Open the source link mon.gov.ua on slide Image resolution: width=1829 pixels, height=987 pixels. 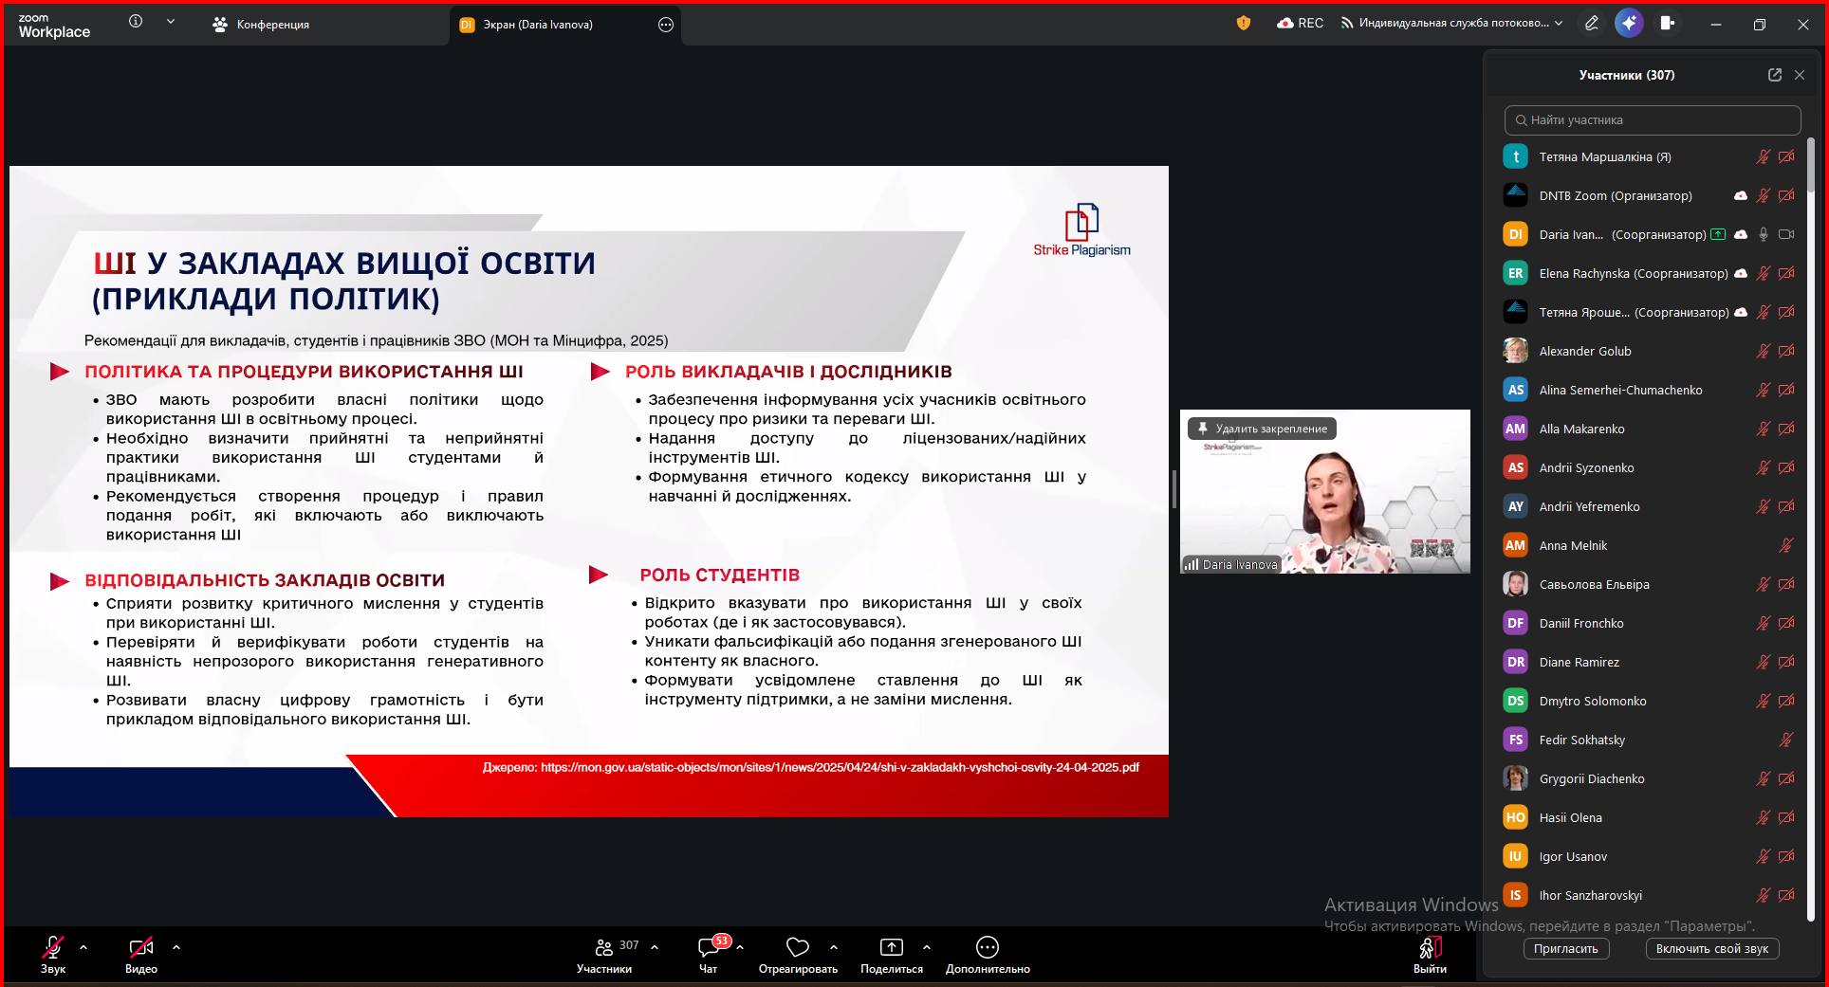840,768
